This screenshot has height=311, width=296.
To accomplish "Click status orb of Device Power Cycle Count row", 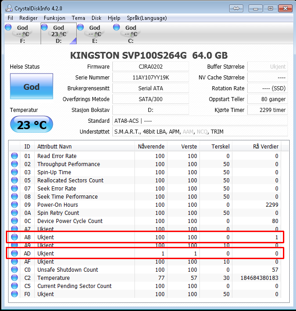I will point(14,221).
